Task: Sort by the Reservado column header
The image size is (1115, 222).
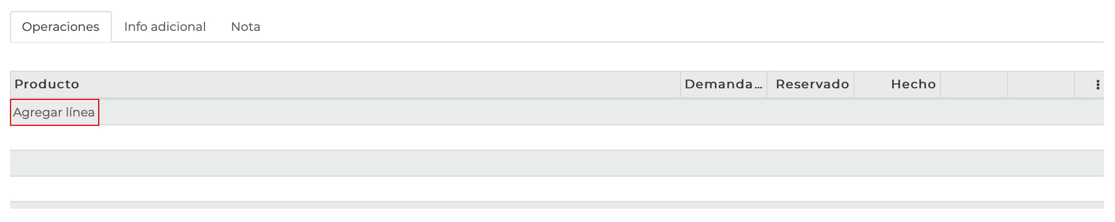Action: pyautogui.click(x=812, y=84)
